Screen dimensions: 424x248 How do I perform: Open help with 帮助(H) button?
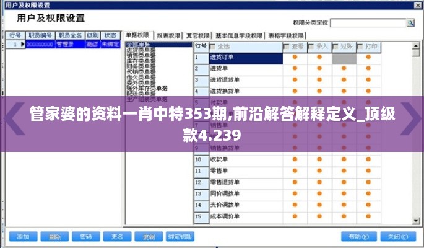(x=359, y=237)
